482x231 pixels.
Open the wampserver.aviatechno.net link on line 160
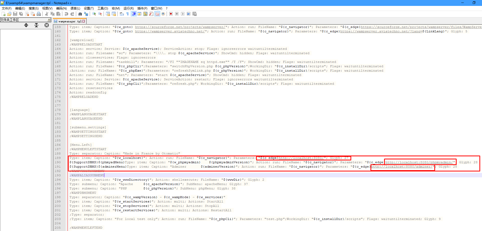(170, 31)
